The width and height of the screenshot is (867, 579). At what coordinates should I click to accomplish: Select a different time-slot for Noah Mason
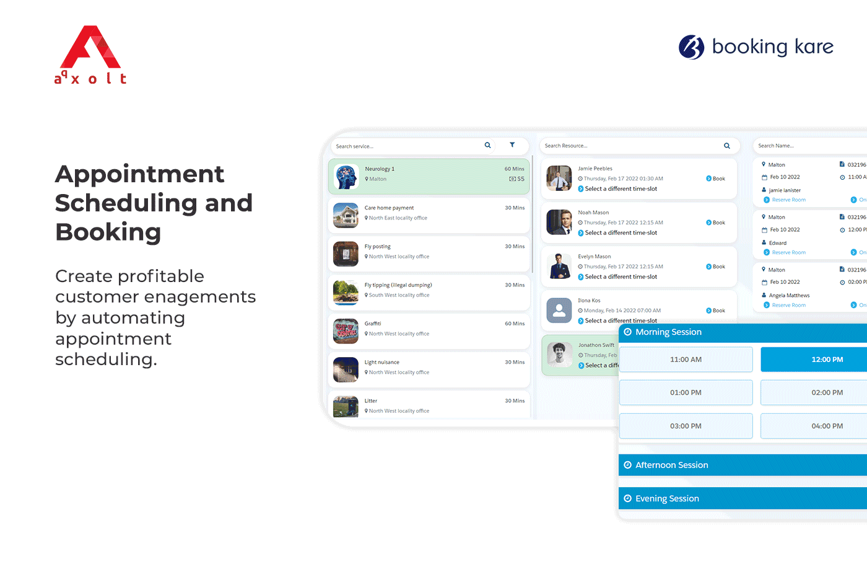pyautogui.click(x=621, y=233)
